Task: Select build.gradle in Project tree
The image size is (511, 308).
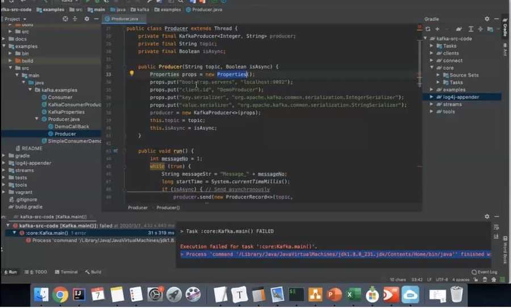Action: point(26,206)
